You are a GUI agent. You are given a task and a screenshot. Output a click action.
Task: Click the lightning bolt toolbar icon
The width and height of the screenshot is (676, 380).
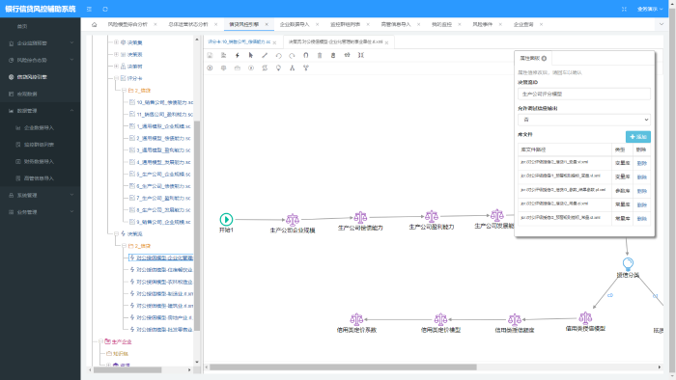tap(238, 55)
